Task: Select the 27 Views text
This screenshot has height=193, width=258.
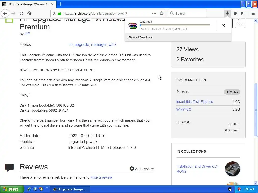Action: click(x=187, y=50)
